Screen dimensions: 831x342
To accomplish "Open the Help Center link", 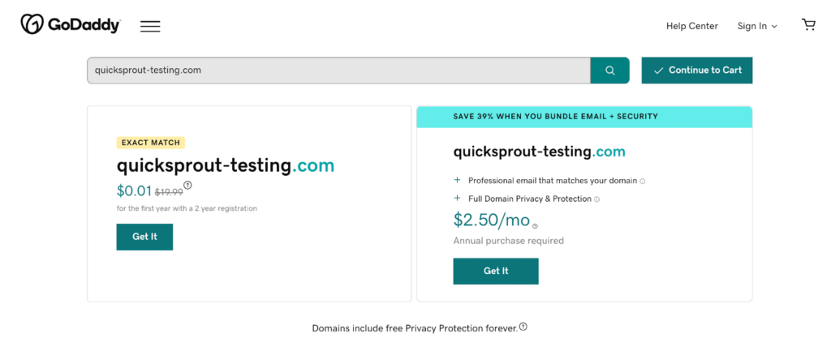I will pyautogui.click(x=691, y=26).
